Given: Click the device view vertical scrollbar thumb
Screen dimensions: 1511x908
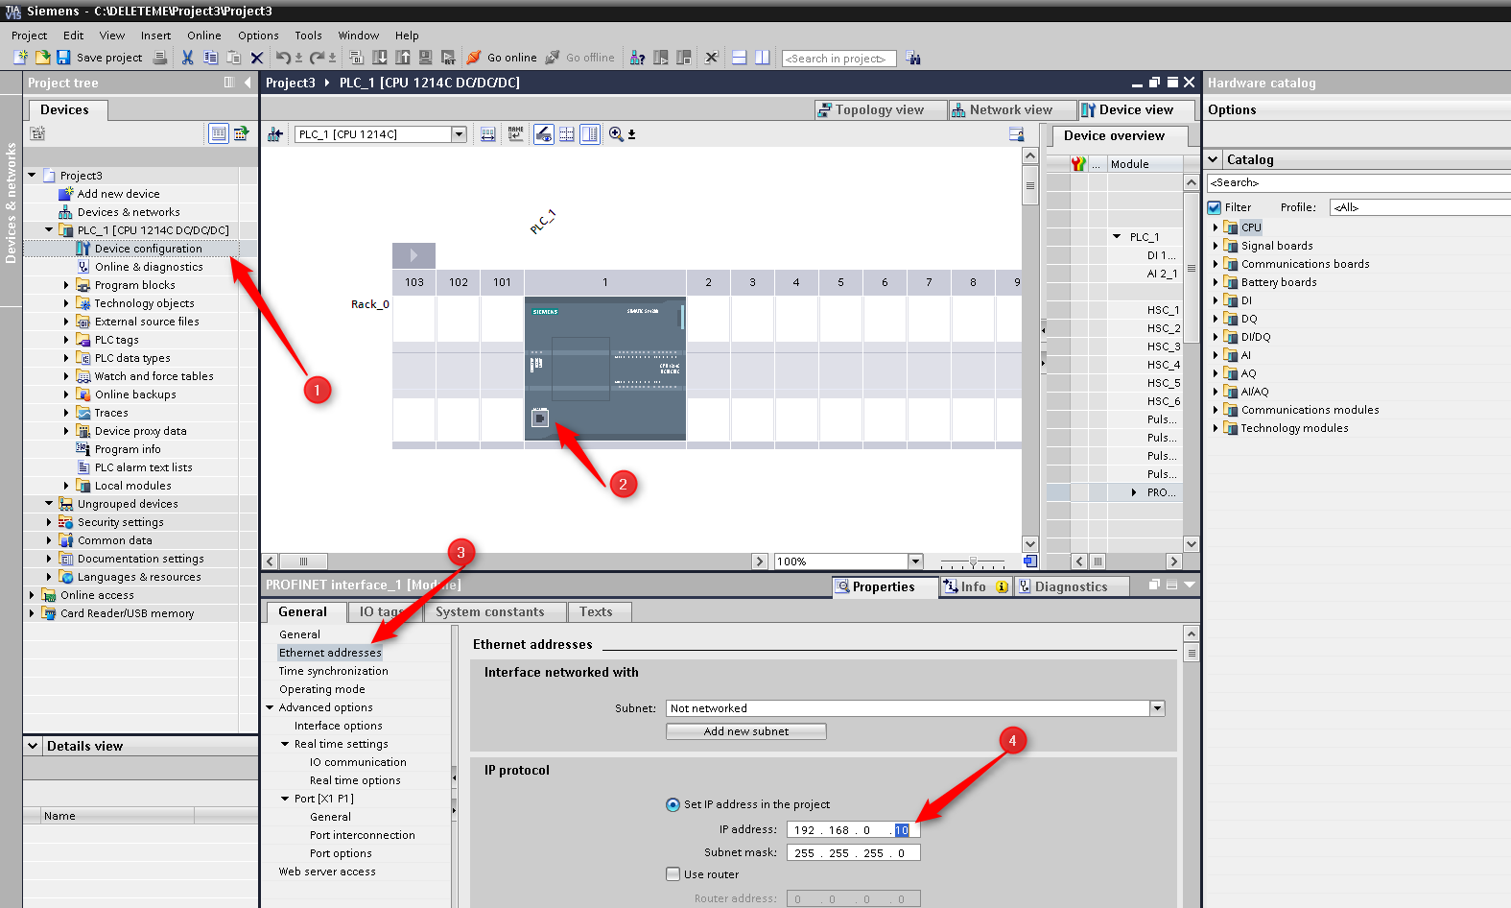Looking at the screenshot, I should pyautogui.click(x=1029, y=185).
